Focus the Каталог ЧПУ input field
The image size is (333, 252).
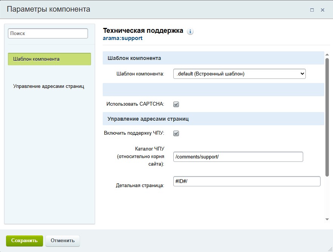[x=237, y=157]
